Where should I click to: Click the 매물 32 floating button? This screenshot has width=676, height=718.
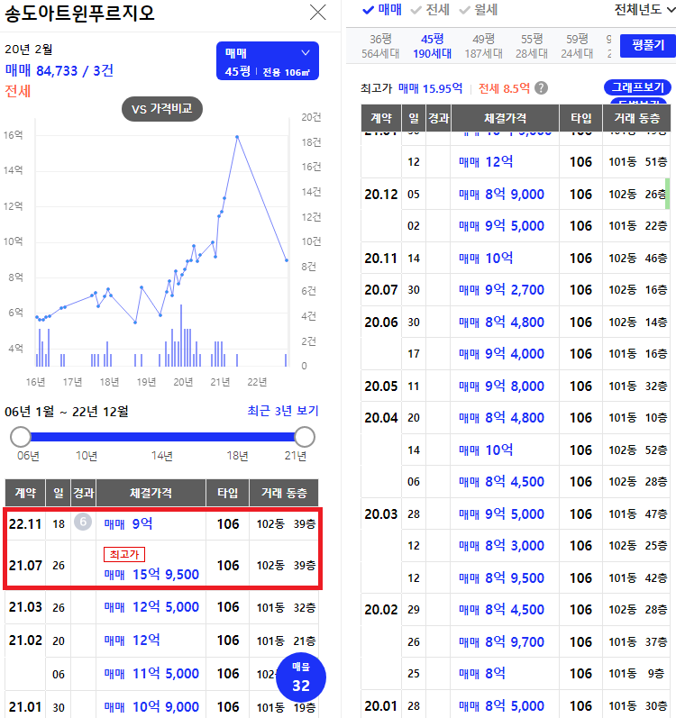tap(301, 677)
